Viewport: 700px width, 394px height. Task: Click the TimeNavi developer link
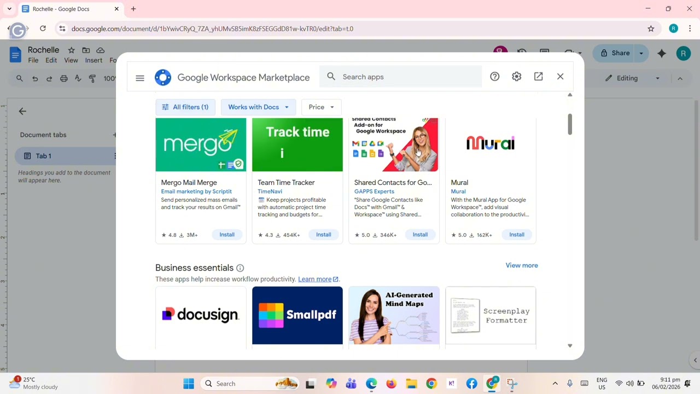[270, 192]
